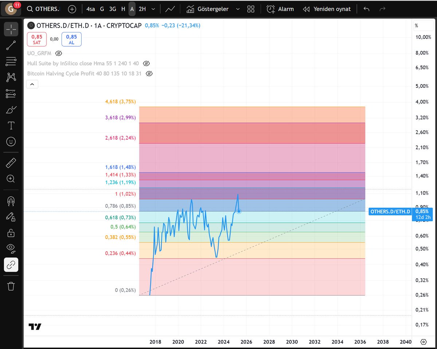This screenshot has height=349, width=437.
Task: Expand the favorite indicators dropdown arrow
Action: click(238, 9)
